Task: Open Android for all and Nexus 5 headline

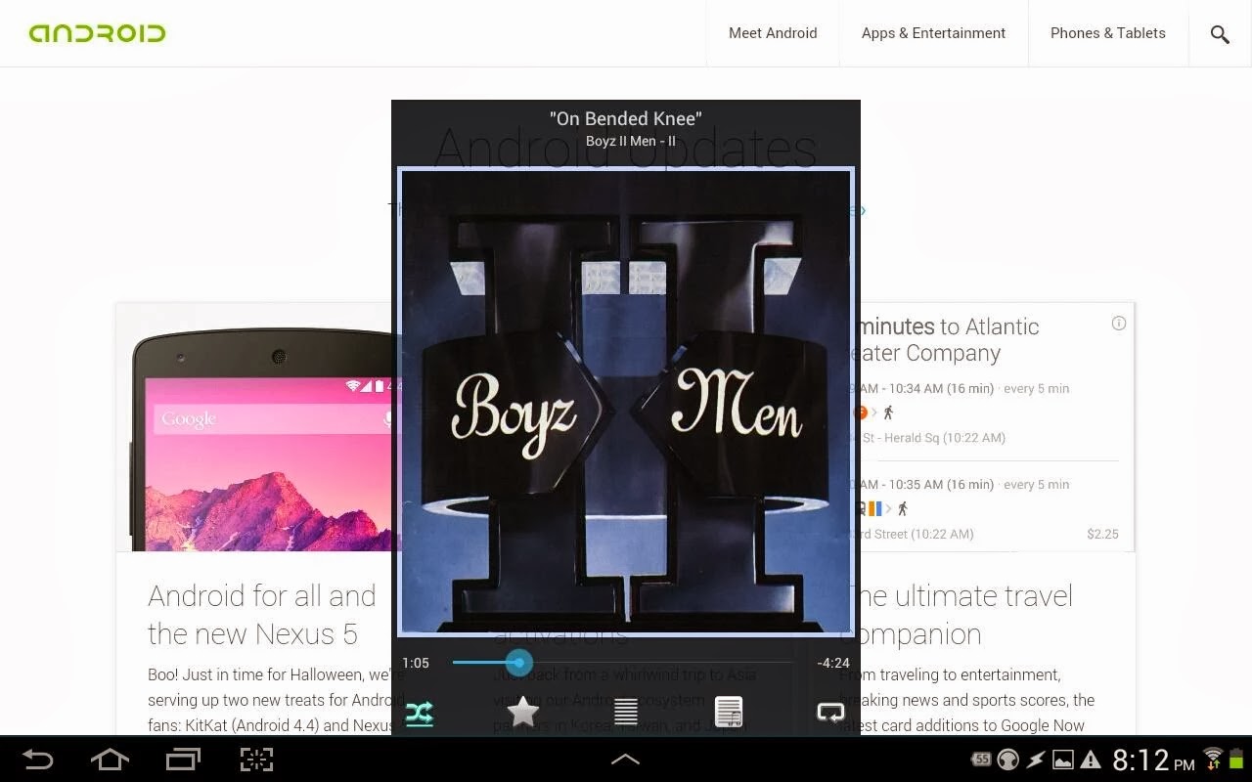Action: coord(262,615)
